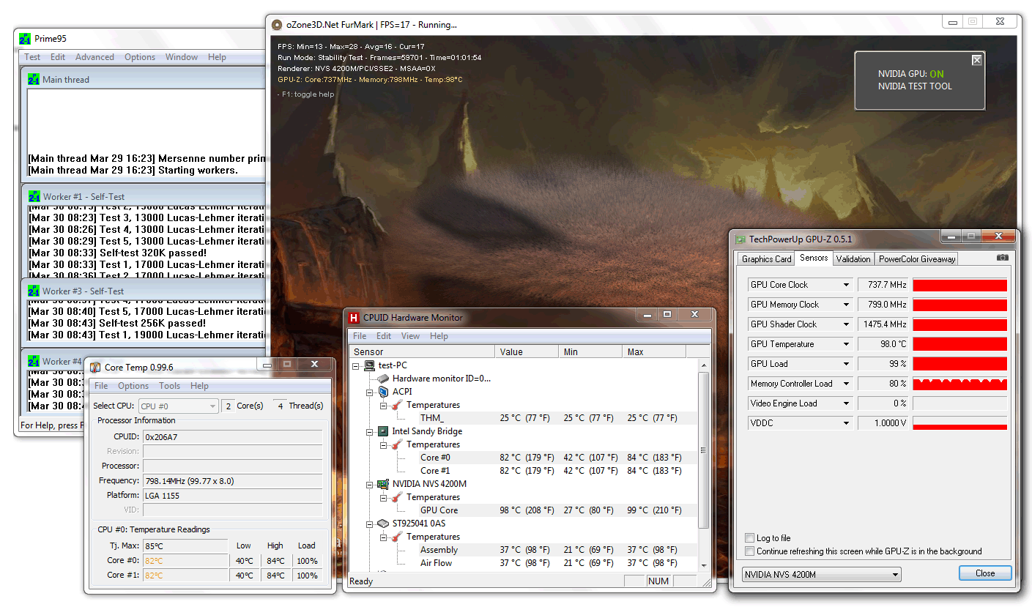Click the thermometer icon under ST925041 0AS
This screenshot has width=1032, height=607.
[396, 537]
